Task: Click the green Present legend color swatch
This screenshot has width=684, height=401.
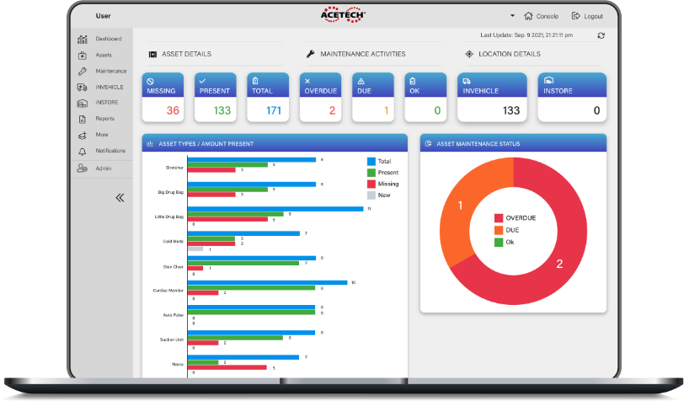Action: (x=371, y=173)
